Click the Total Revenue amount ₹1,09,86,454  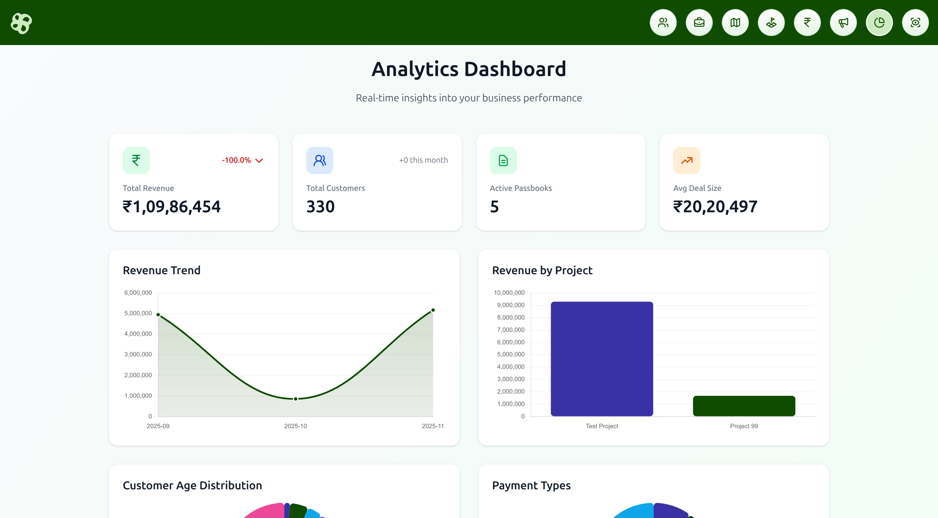(171, 206)
